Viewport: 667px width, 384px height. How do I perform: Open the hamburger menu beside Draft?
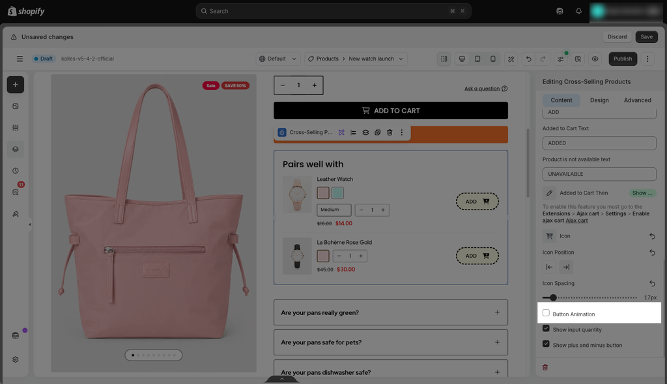(x=20, y=59)
